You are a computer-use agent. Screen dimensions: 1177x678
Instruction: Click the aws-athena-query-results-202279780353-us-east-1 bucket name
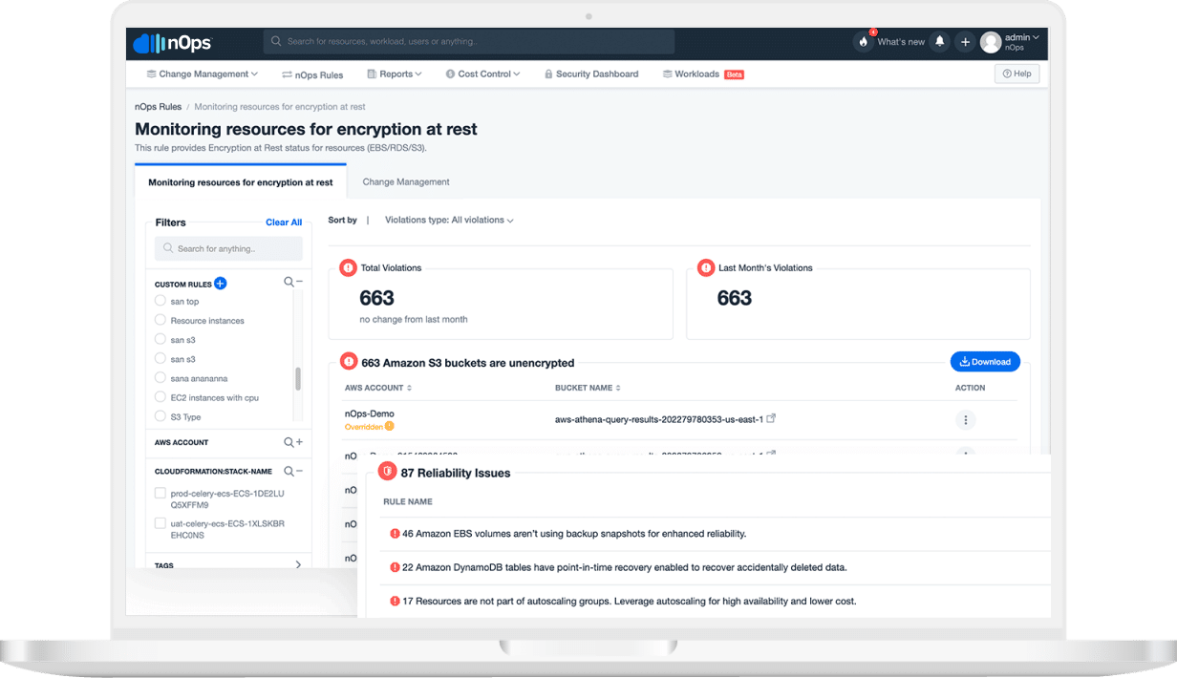[x=659, y=419]
